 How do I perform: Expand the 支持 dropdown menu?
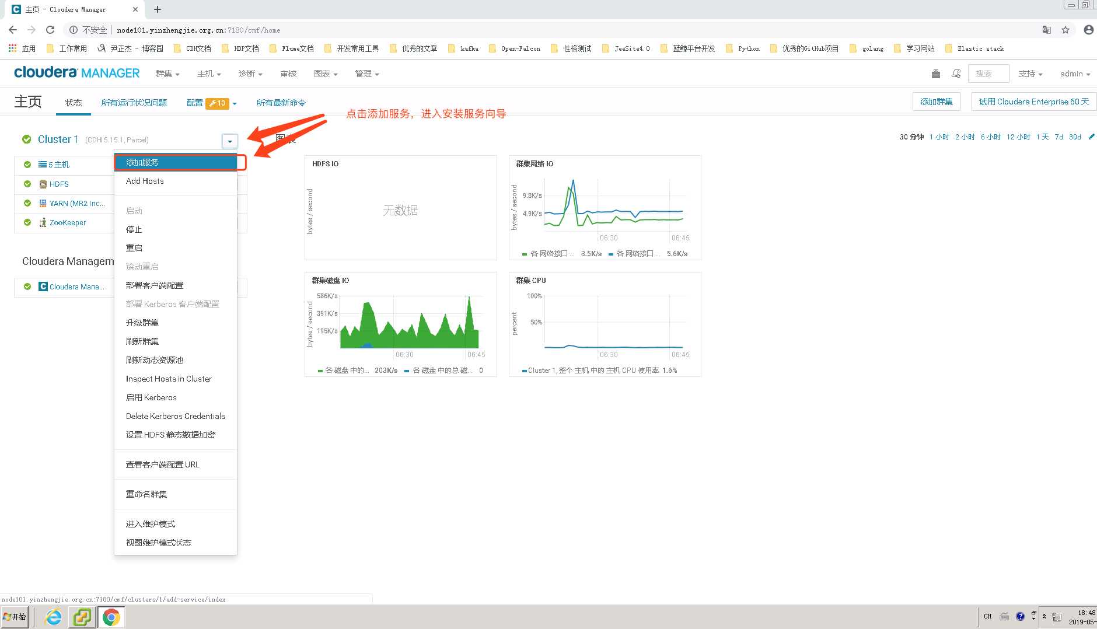pos(1030,74)
